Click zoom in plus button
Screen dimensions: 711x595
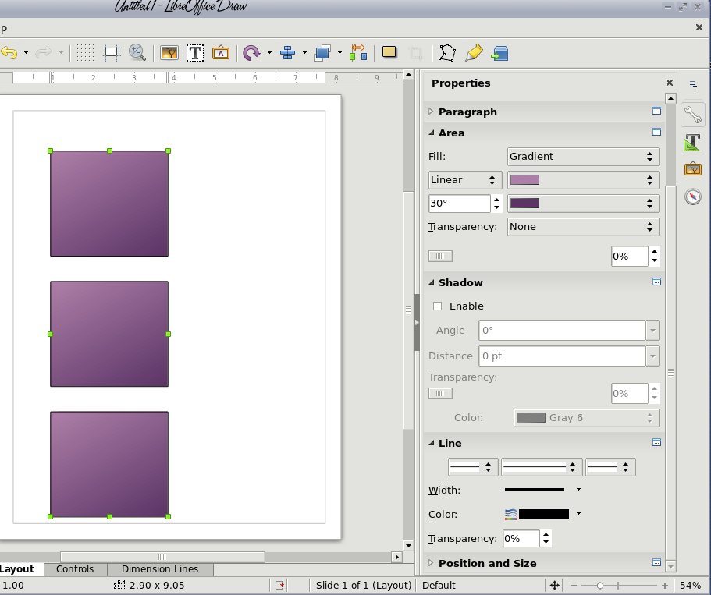(x=665, y=586)
